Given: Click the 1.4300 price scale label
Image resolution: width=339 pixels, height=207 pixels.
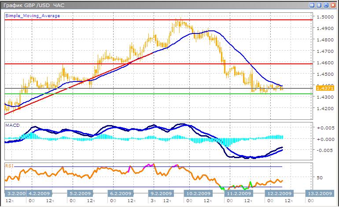Looking at the screenshot, I should click(x=325, y=97).
